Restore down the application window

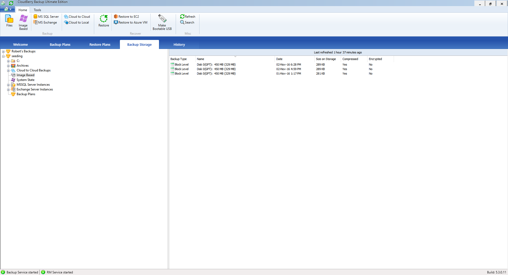491,4
